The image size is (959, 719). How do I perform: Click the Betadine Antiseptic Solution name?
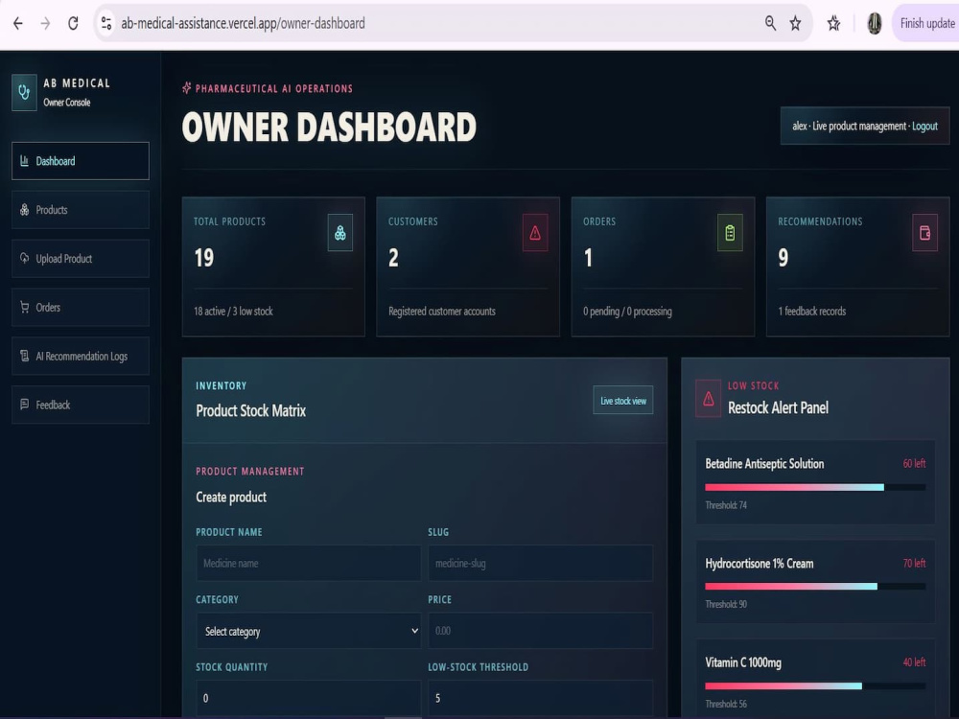coord(764,463)
